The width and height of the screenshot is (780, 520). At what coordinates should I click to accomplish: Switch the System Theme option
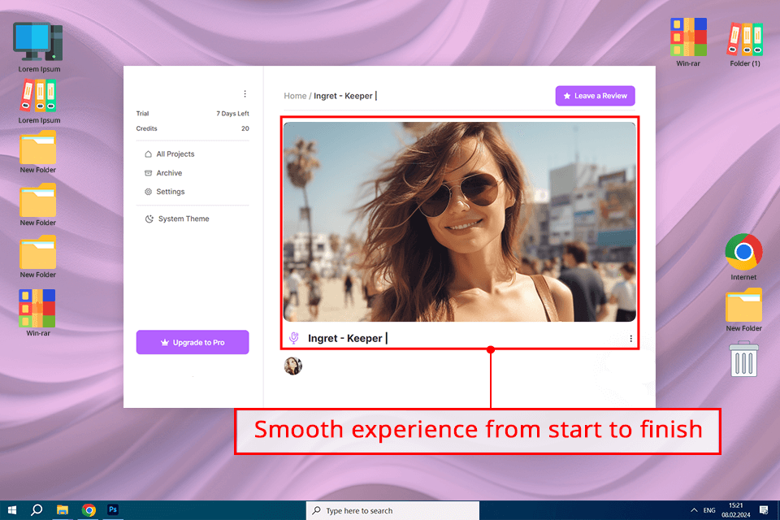(184, 219)
